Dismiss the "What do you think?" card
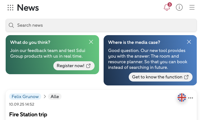Viewport: 201px width, 120px height. [91, 42]
